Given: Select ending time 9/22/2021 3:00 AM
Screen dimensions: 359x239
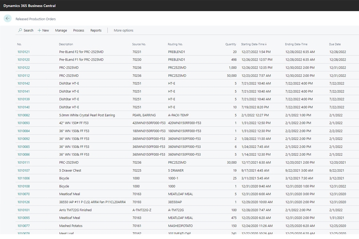Looking at the screenshot, I should click(x=300, y=170).
